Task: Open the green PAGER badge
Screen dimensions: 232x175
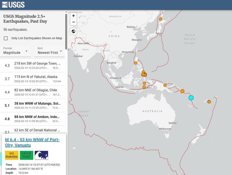Action: tap(26, 155)
